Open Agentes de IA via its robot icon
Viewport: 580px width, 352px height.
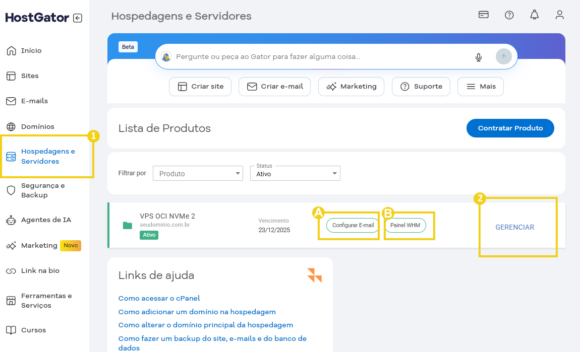(x=10, y=220)
